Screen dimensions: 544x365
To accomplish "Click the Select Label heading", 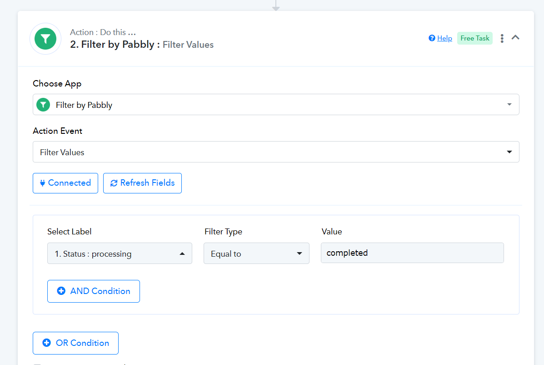I will point(70,232).
